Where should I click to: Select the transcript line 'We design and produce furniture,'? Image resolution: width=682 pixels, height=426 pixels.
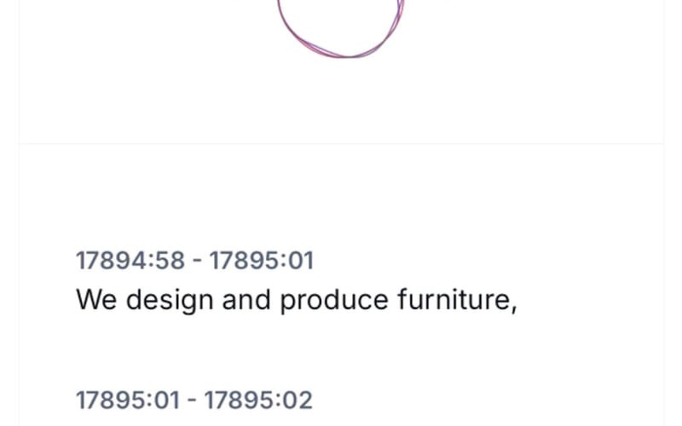[x=297, y=300]
